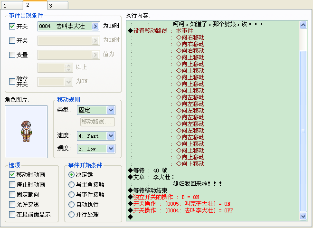Viewport: 313px width, 228px height.
Task: Click the scroll up arrow of command list
Action: [303, 25]
